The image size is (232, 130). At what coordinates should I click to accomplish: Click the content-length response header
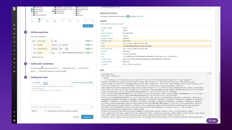click(107, 38)
